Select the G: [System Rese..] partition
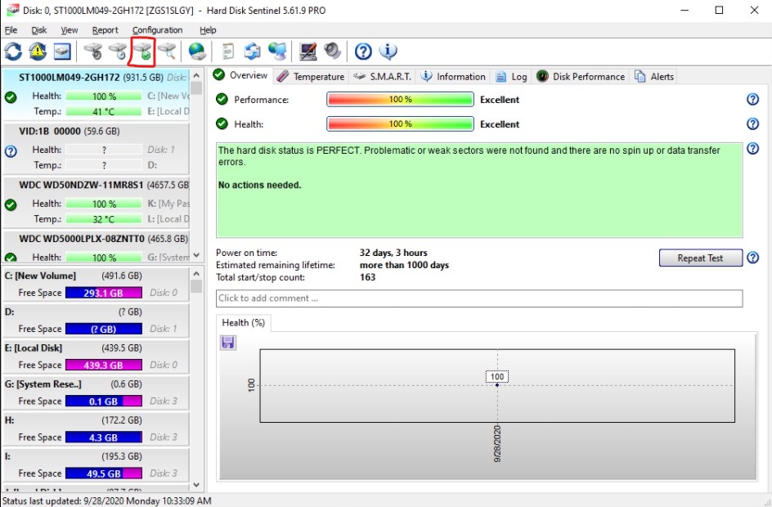Screen dimensions: 772x507 (96, 393)
